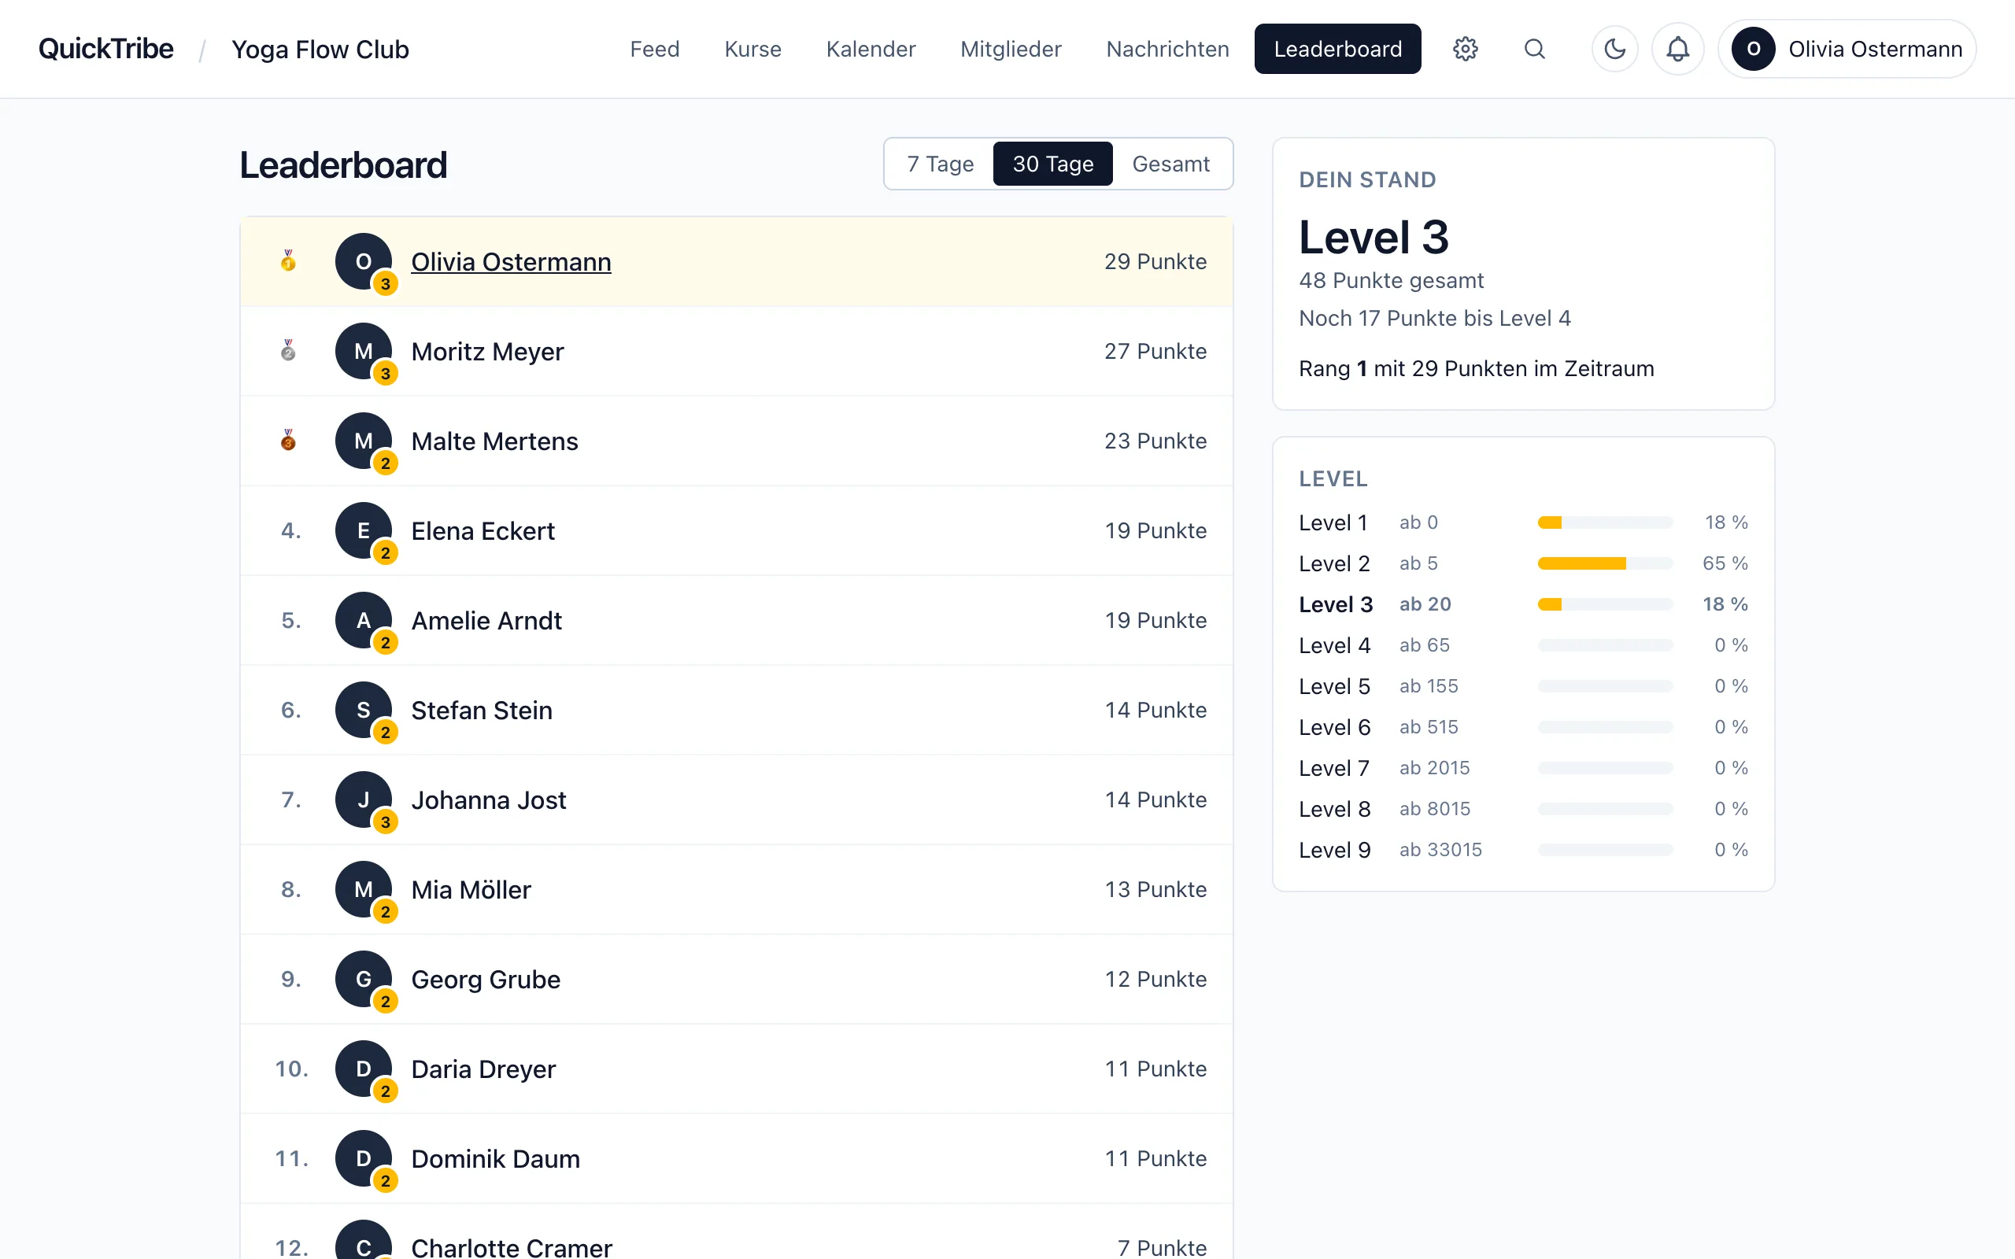The height and width of the screenshot is (1259, 2015).
Task: Click Johanna Jost's avatar
Action: [x=364, y=800]
